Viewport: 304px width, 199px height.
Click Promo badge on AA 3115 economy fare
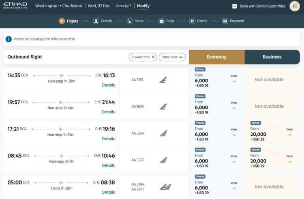200,69
